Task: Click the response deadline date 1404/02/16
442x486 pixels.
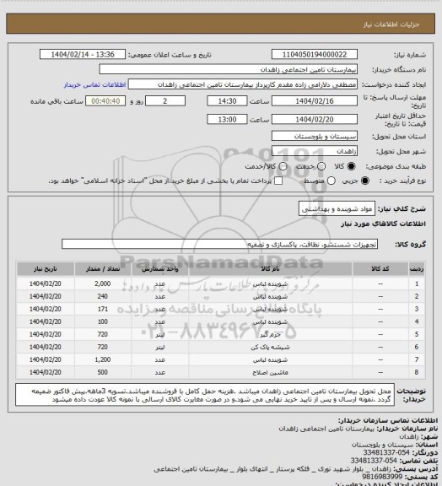Action: coord(315,101)
